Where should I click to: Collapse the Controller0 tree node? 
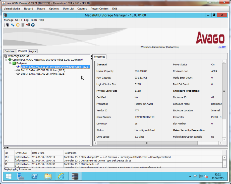click(6, 60)
